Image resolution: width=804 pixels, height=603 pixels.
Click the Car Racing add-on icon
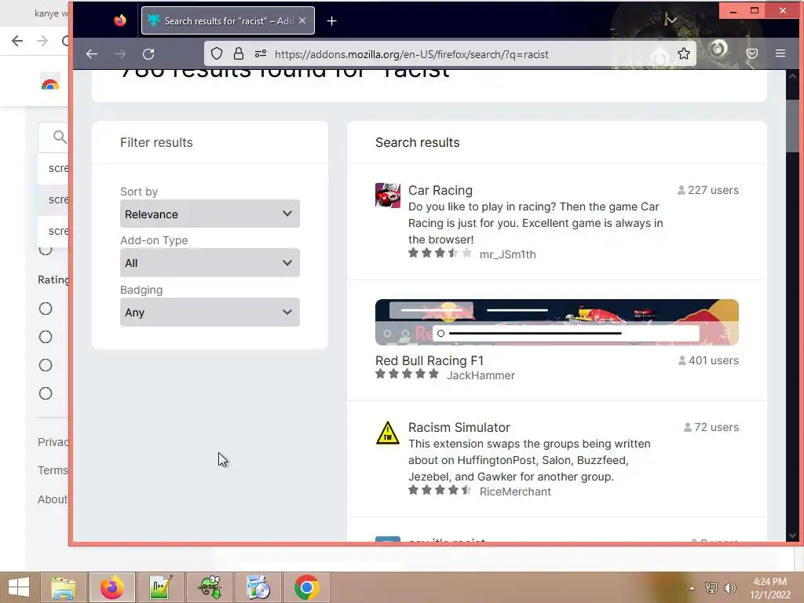[x=388, y=196]
